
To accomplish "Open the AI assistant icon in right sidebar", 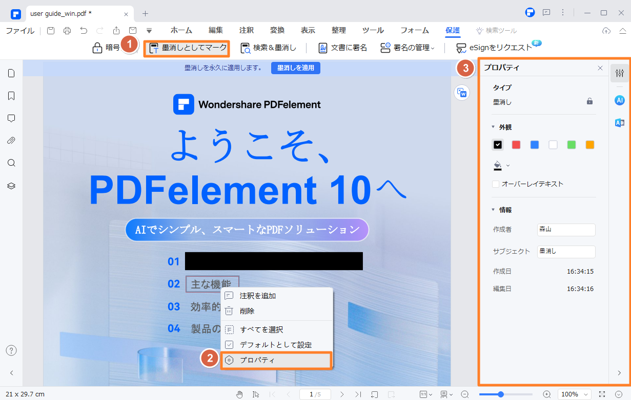I will click(619, 100).
